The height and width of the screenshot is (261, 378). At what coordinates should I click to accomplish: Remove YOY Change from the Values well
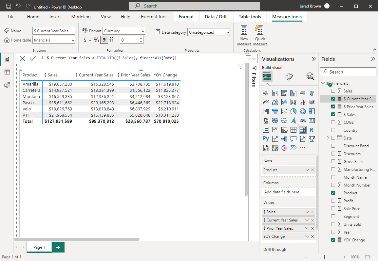coord(313,236)
